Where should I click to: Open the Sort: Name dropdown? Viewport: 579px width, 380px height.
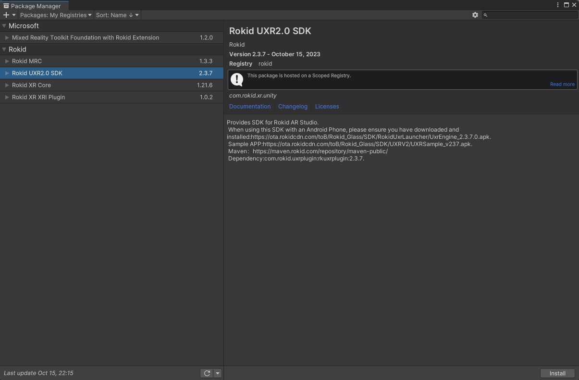117,15
